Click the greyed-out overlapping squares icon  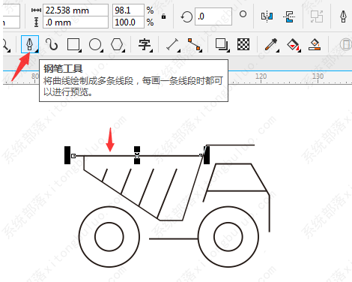click(317, 16)
